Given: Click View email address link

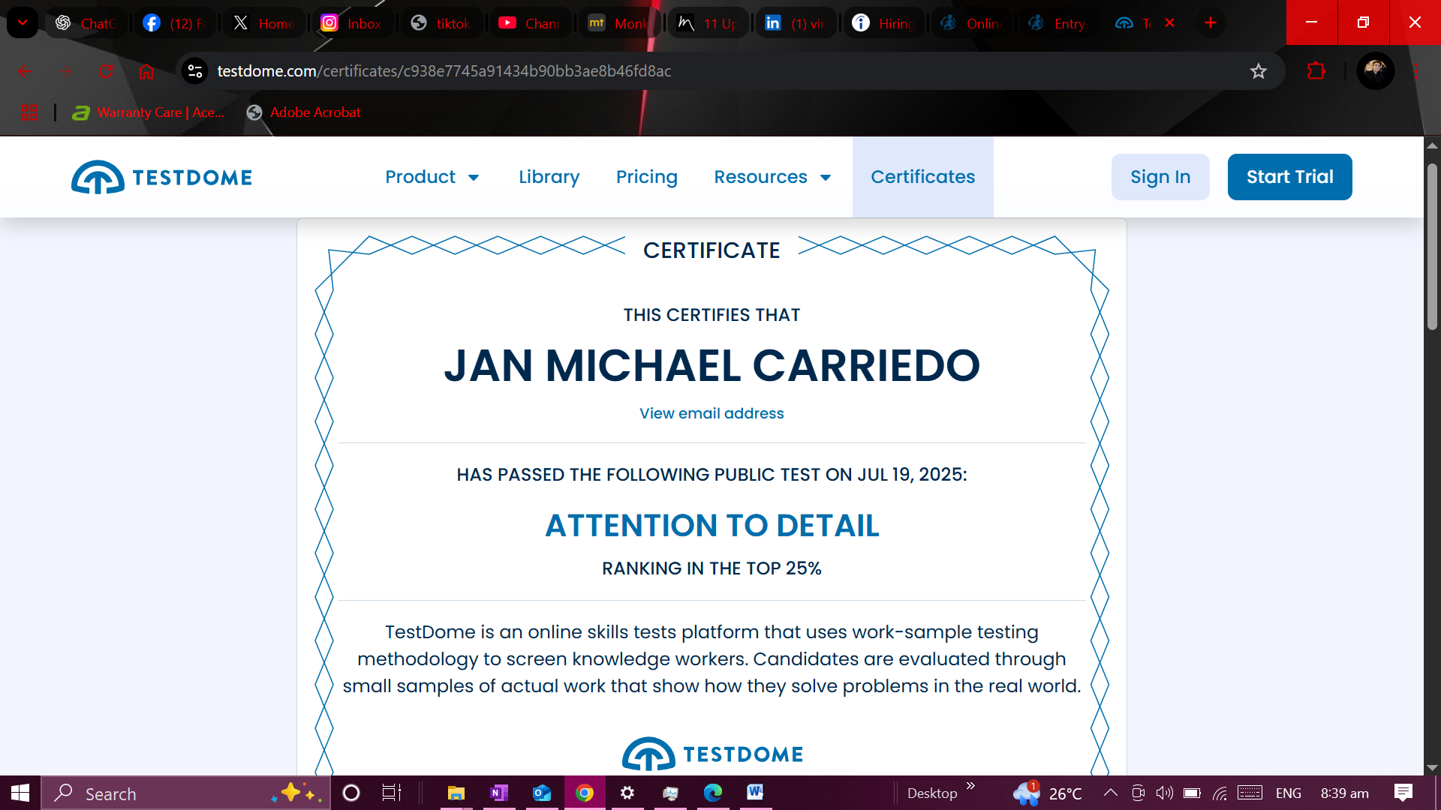Looking at the screenshot, I should [x=711, y=413].
